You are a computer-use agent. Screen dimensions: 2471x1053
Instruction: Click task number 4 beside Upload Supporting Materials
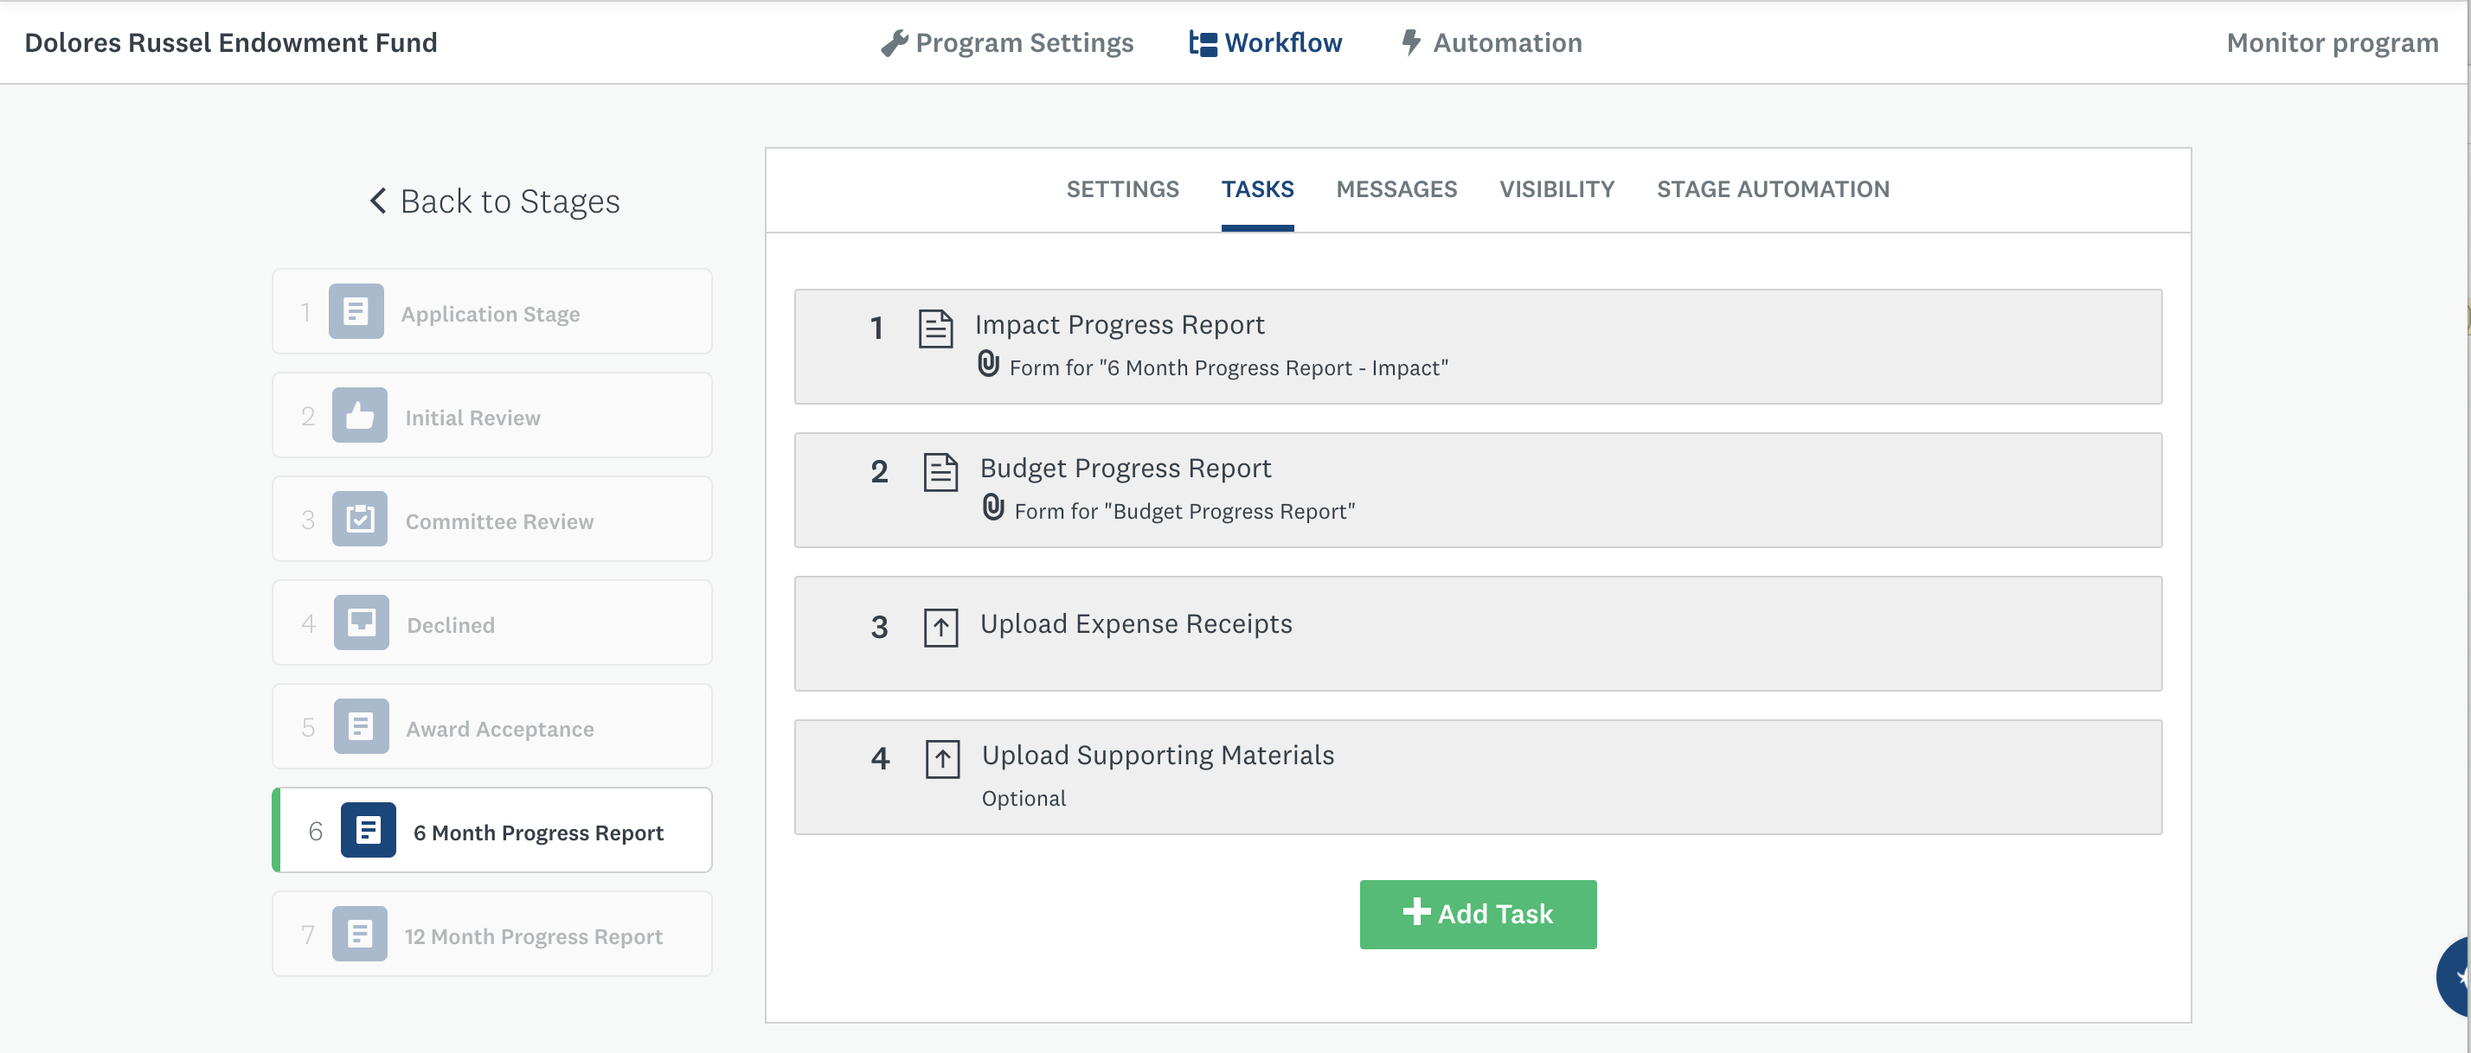point(881,759)
